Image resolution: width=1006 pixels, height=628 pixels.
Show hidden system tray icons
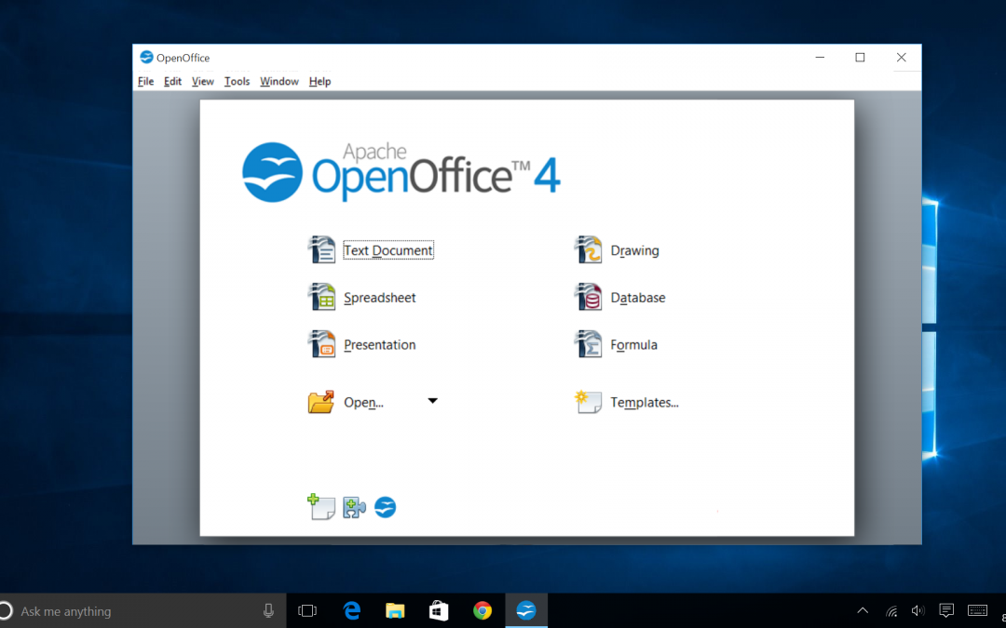863,610
